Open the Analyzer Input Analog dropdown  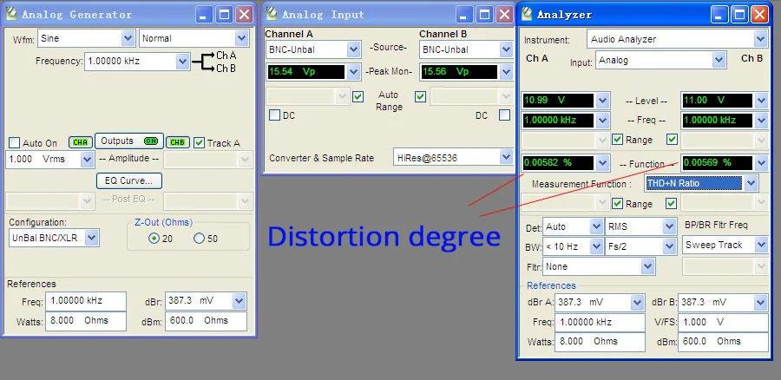click(719, 60)
